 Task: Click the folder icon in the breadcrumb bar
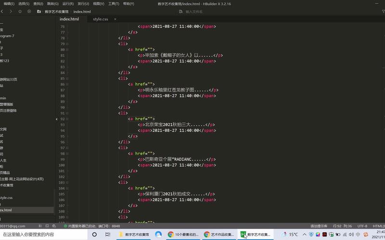[39, 12]
